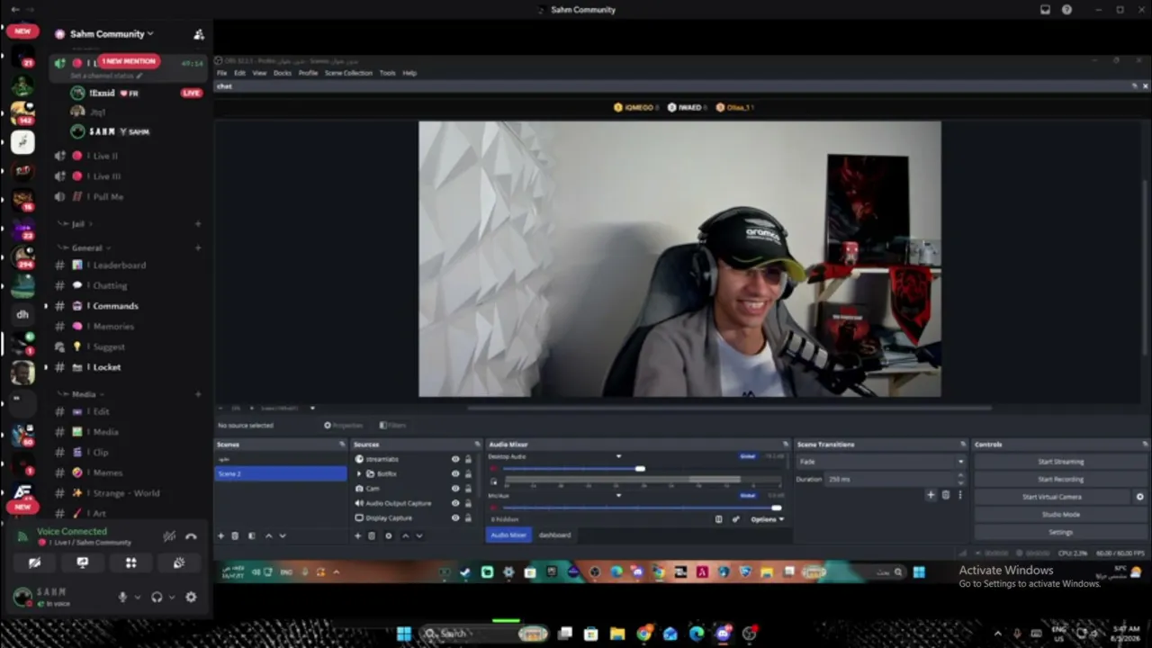The width and height of the screenshot is (1152, 648).
Task: Move source down in Sources panel
Action: tap(419, 535)
